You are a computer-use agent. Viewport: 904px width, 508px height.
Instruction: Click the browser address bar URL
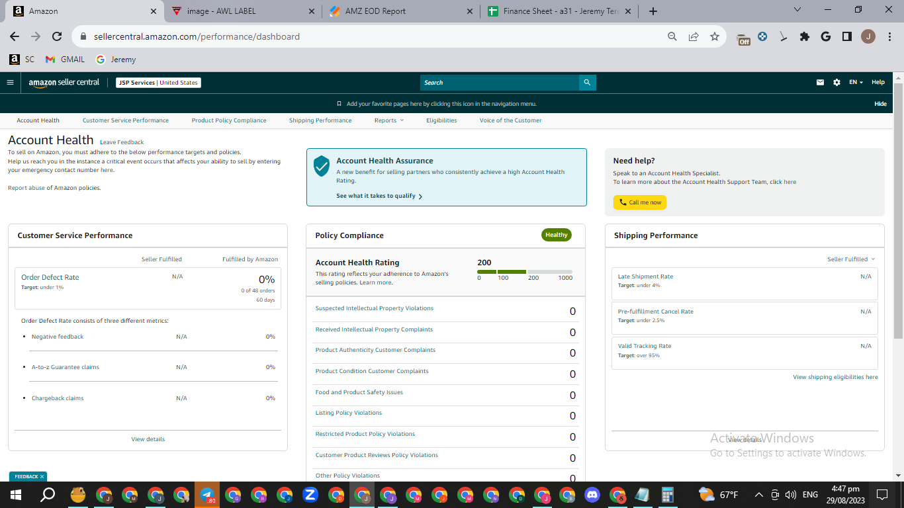(197, 36)
